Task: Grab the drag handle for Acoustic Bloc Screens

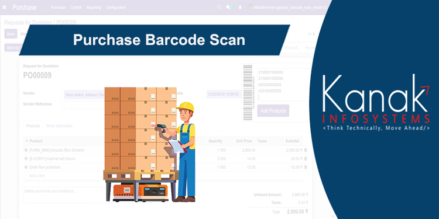Action: [x=26, y=150]
